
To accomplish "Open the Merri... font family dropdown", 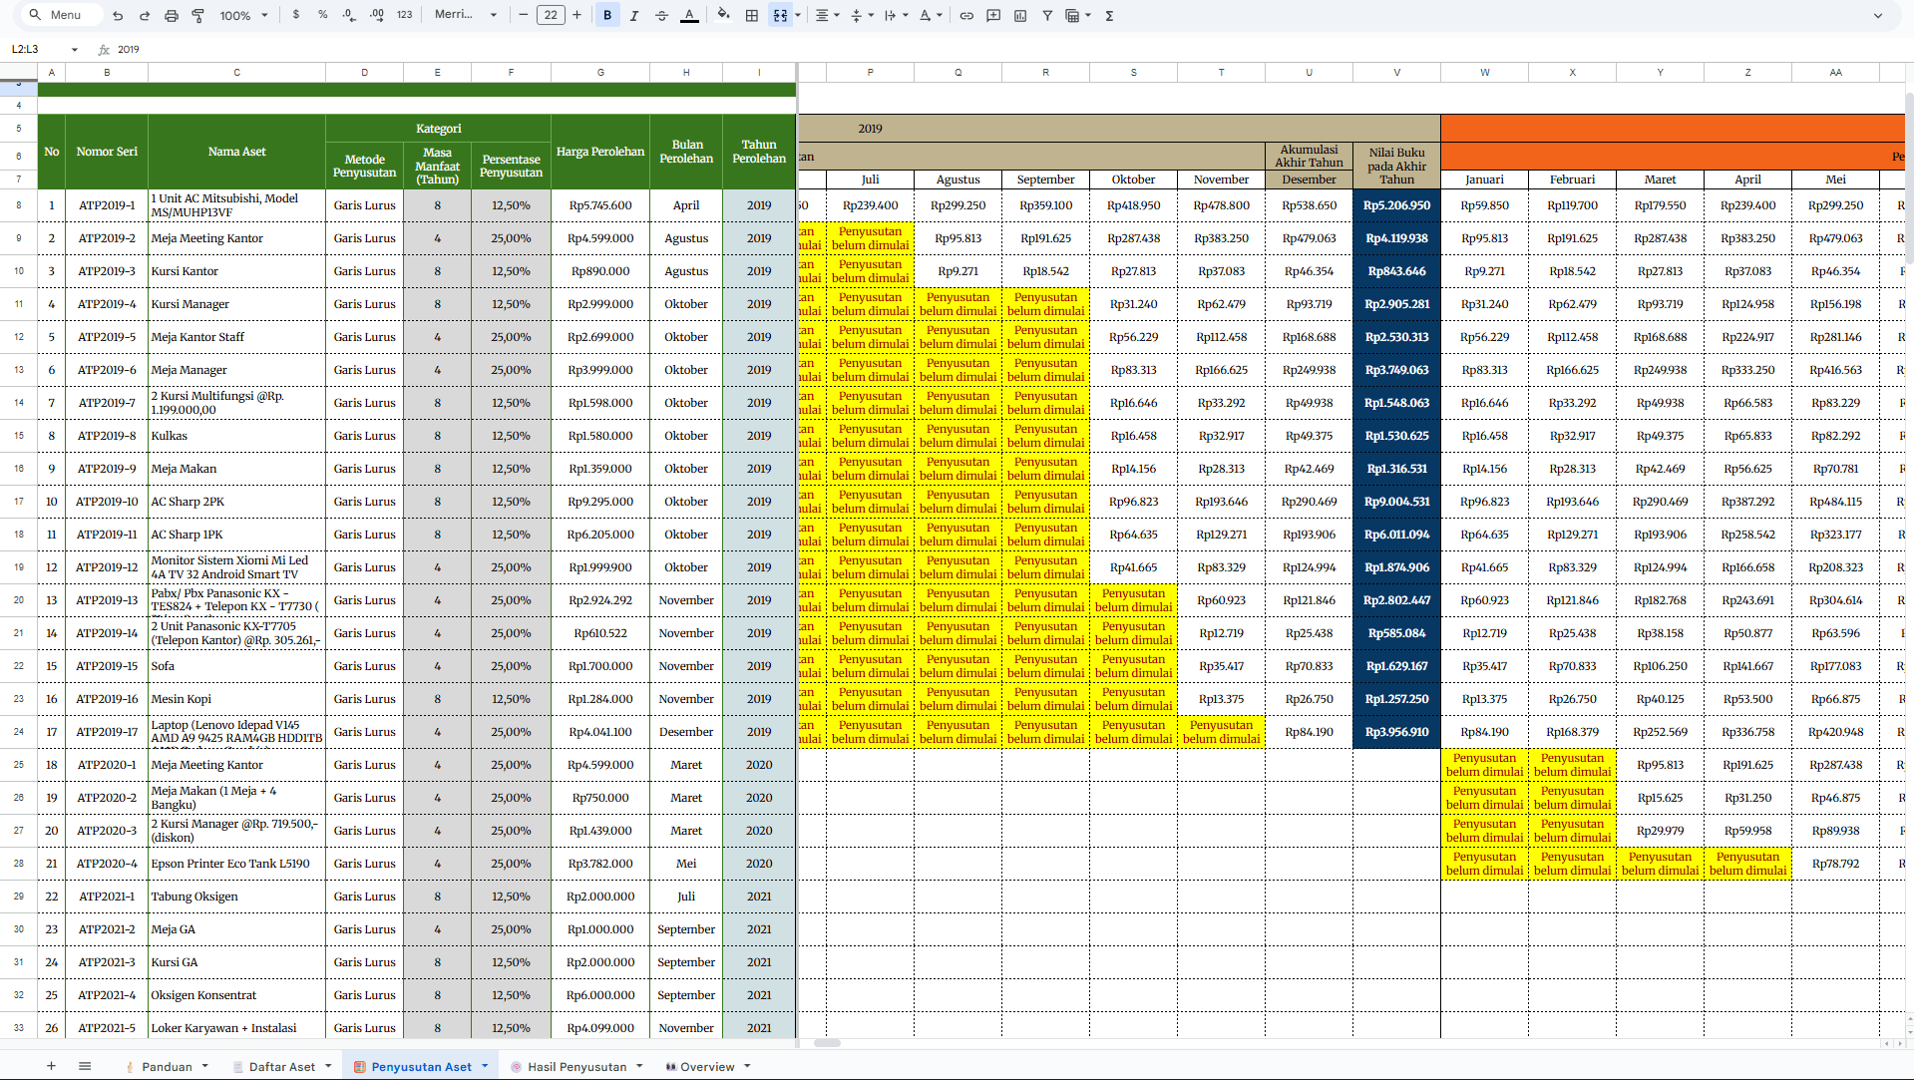I will tap(465, 15).
